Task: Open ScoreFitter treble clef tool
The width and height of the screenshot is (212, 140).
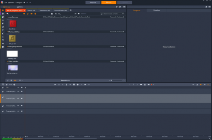Action: pyautogui.click(x=59, y=84)
